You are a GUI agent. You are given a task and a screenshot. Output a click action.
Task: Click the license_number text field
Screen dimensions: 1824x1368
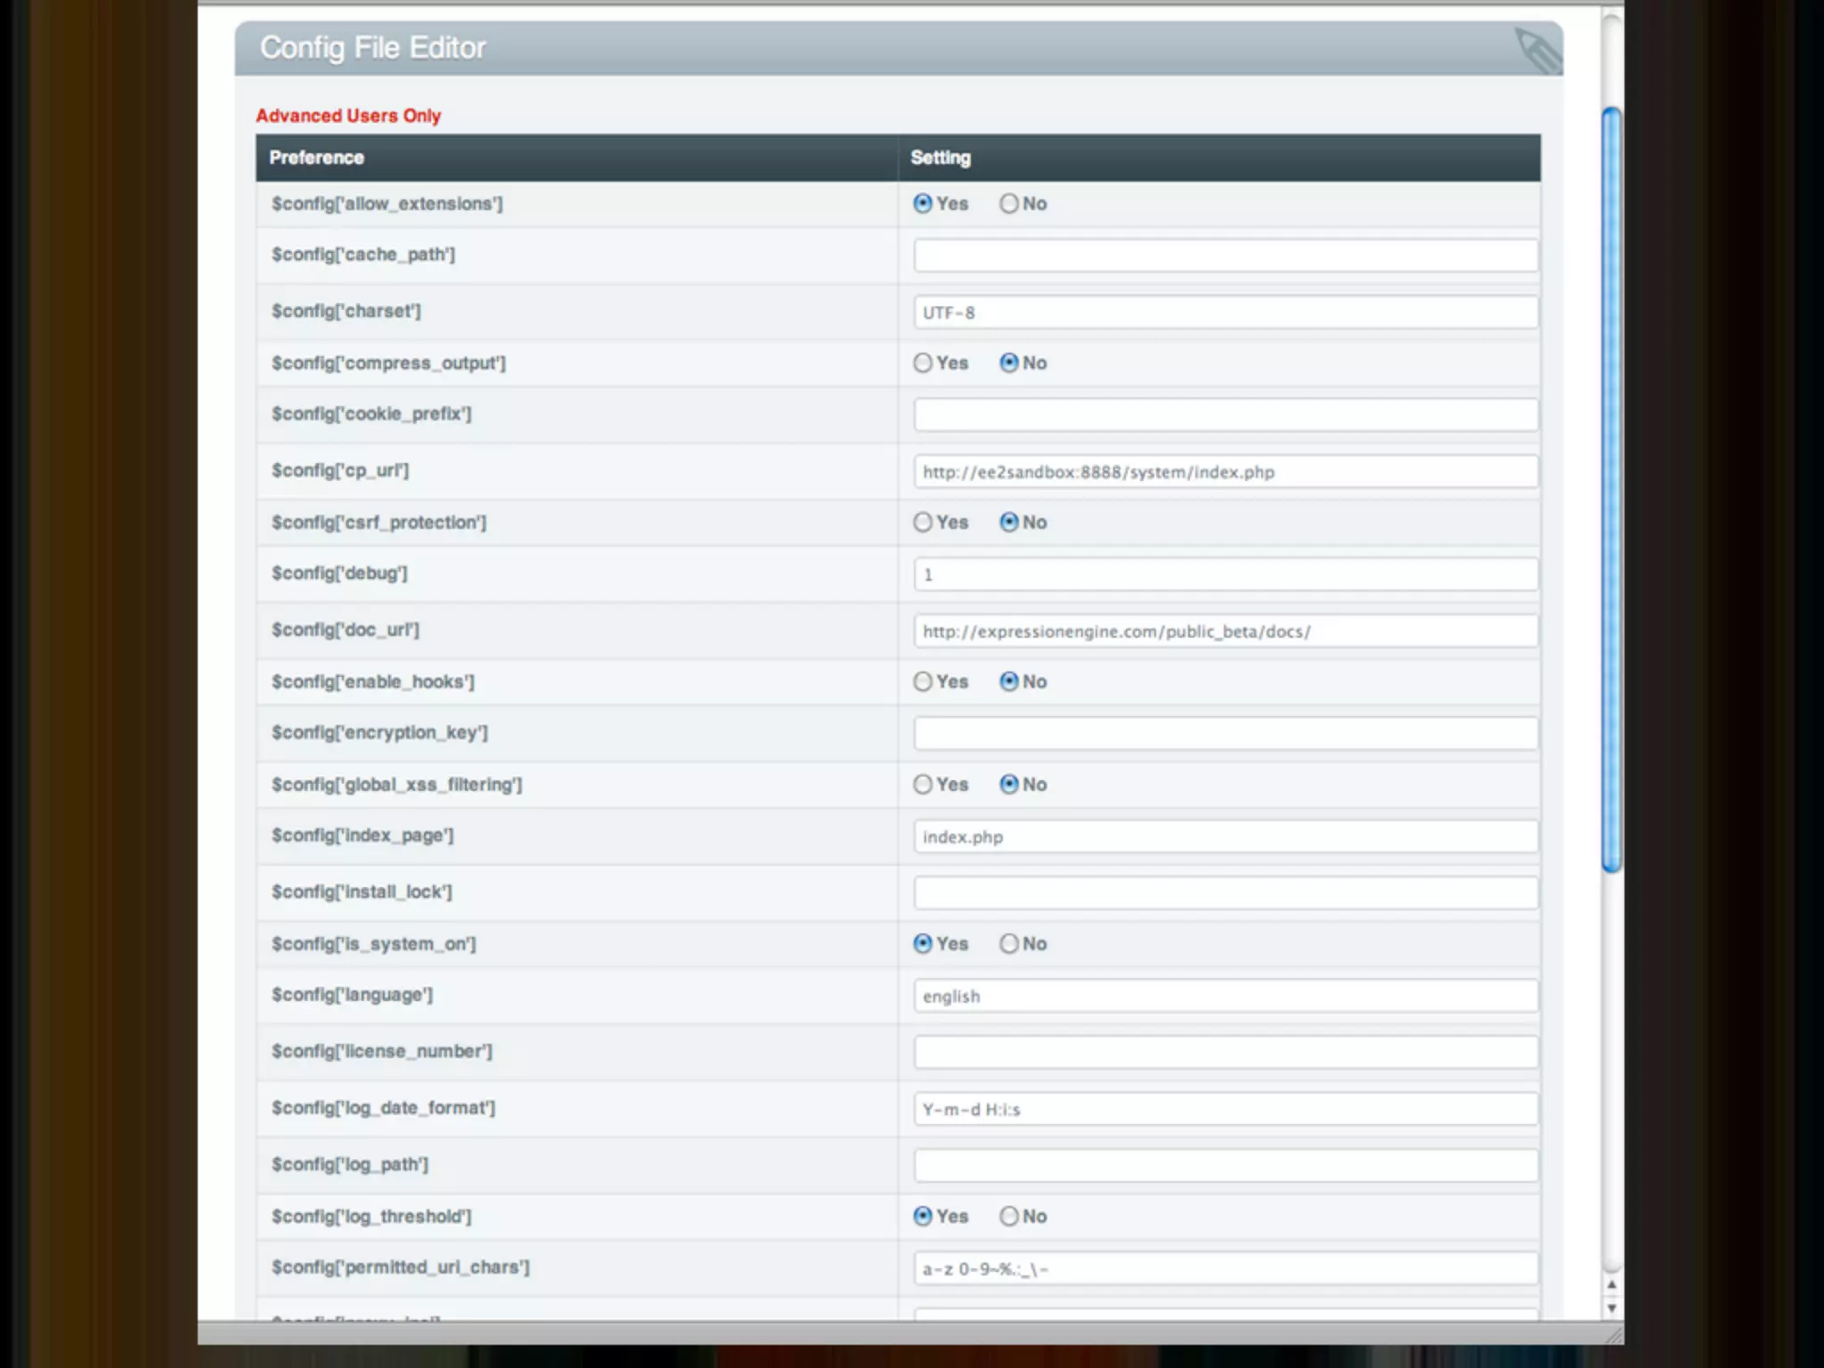pyautogui.click(x=1225, y=1053)
